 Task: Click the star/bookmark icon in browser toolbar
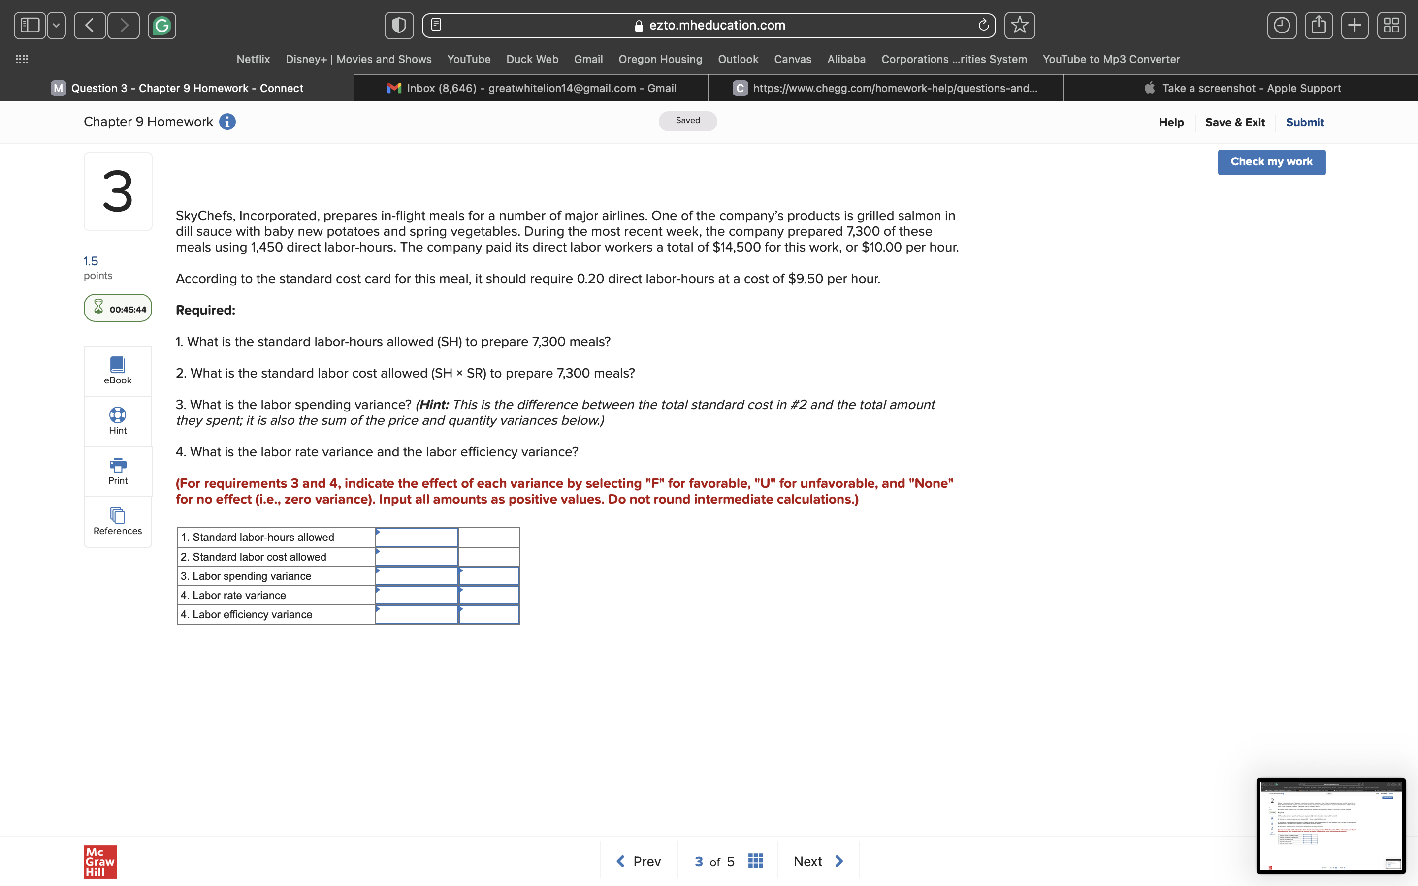tap(1020, 25)
